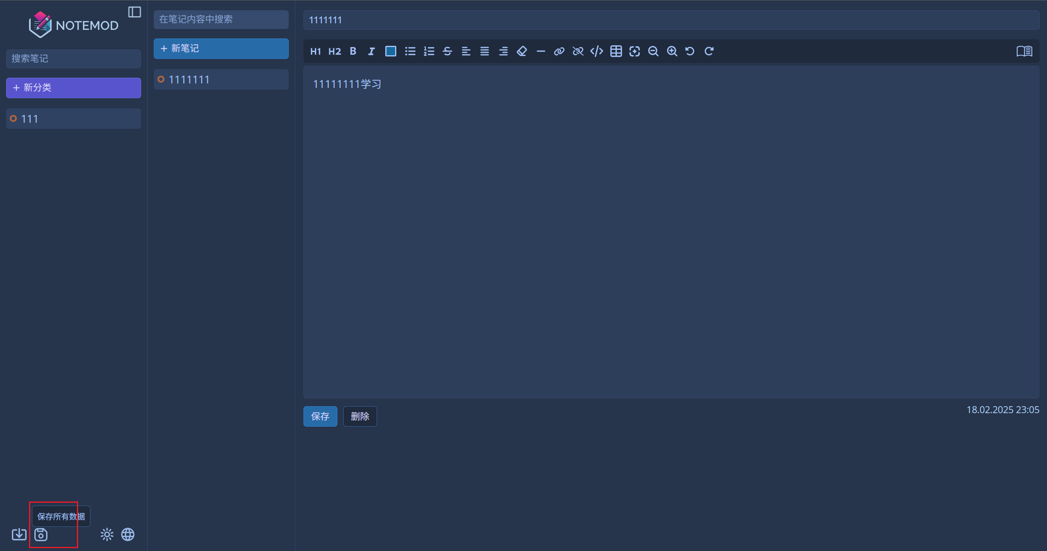Toggle italic text formatting
The image size is (1047, 551).
371,51
